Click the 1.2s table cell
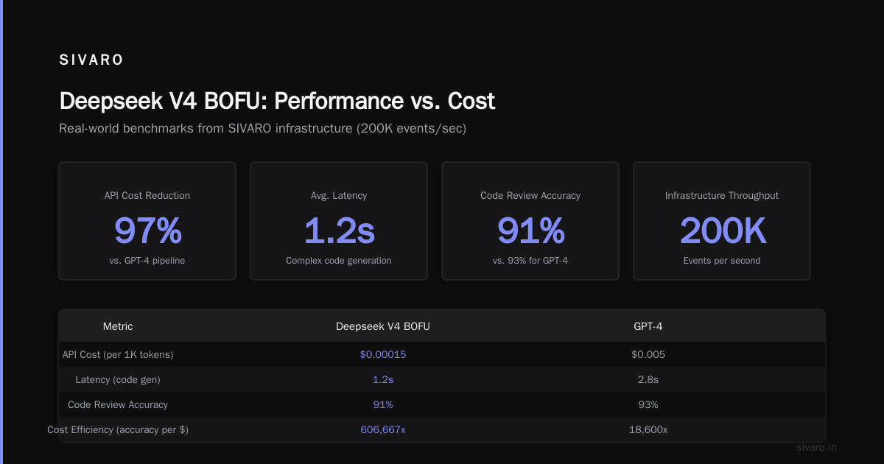 [x=383, y=379]
